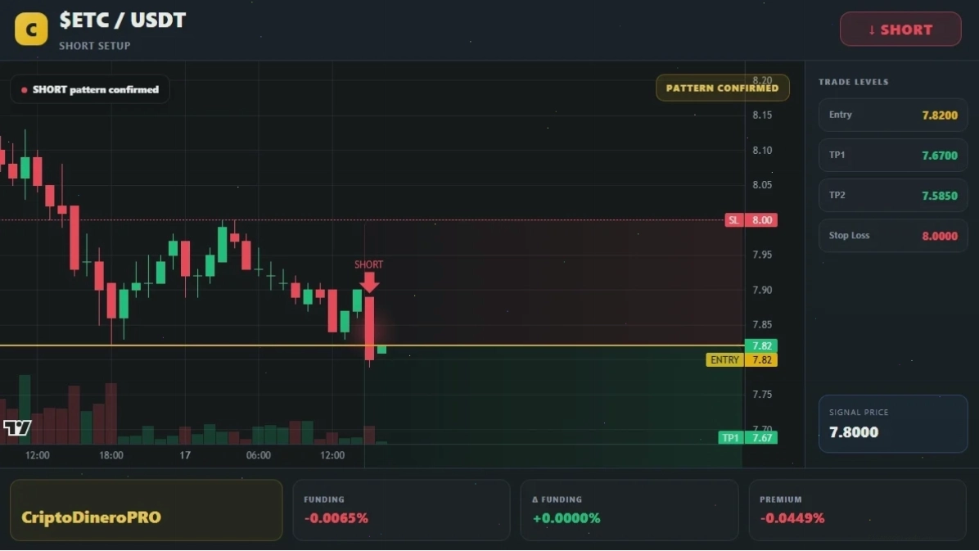Click the 7.95 price axis label
Viewport: 979px width, 551px height.
pos(762,255)
